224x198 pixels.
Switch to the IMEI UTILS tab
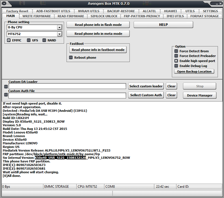pos(175,16)
